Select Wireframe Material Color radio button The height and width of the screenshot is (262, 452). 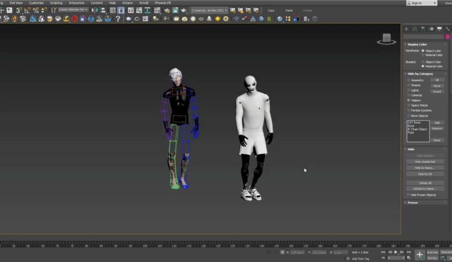point(423,55)
